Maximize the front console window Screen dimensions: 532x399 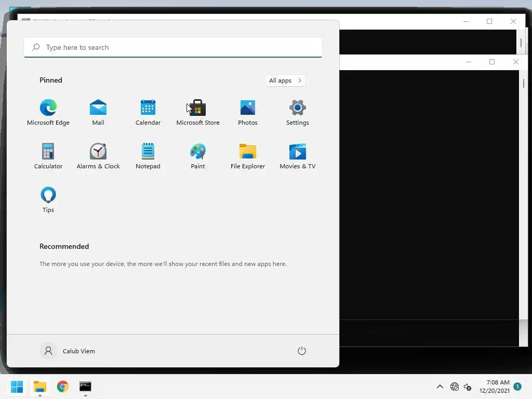pos(492,62)
